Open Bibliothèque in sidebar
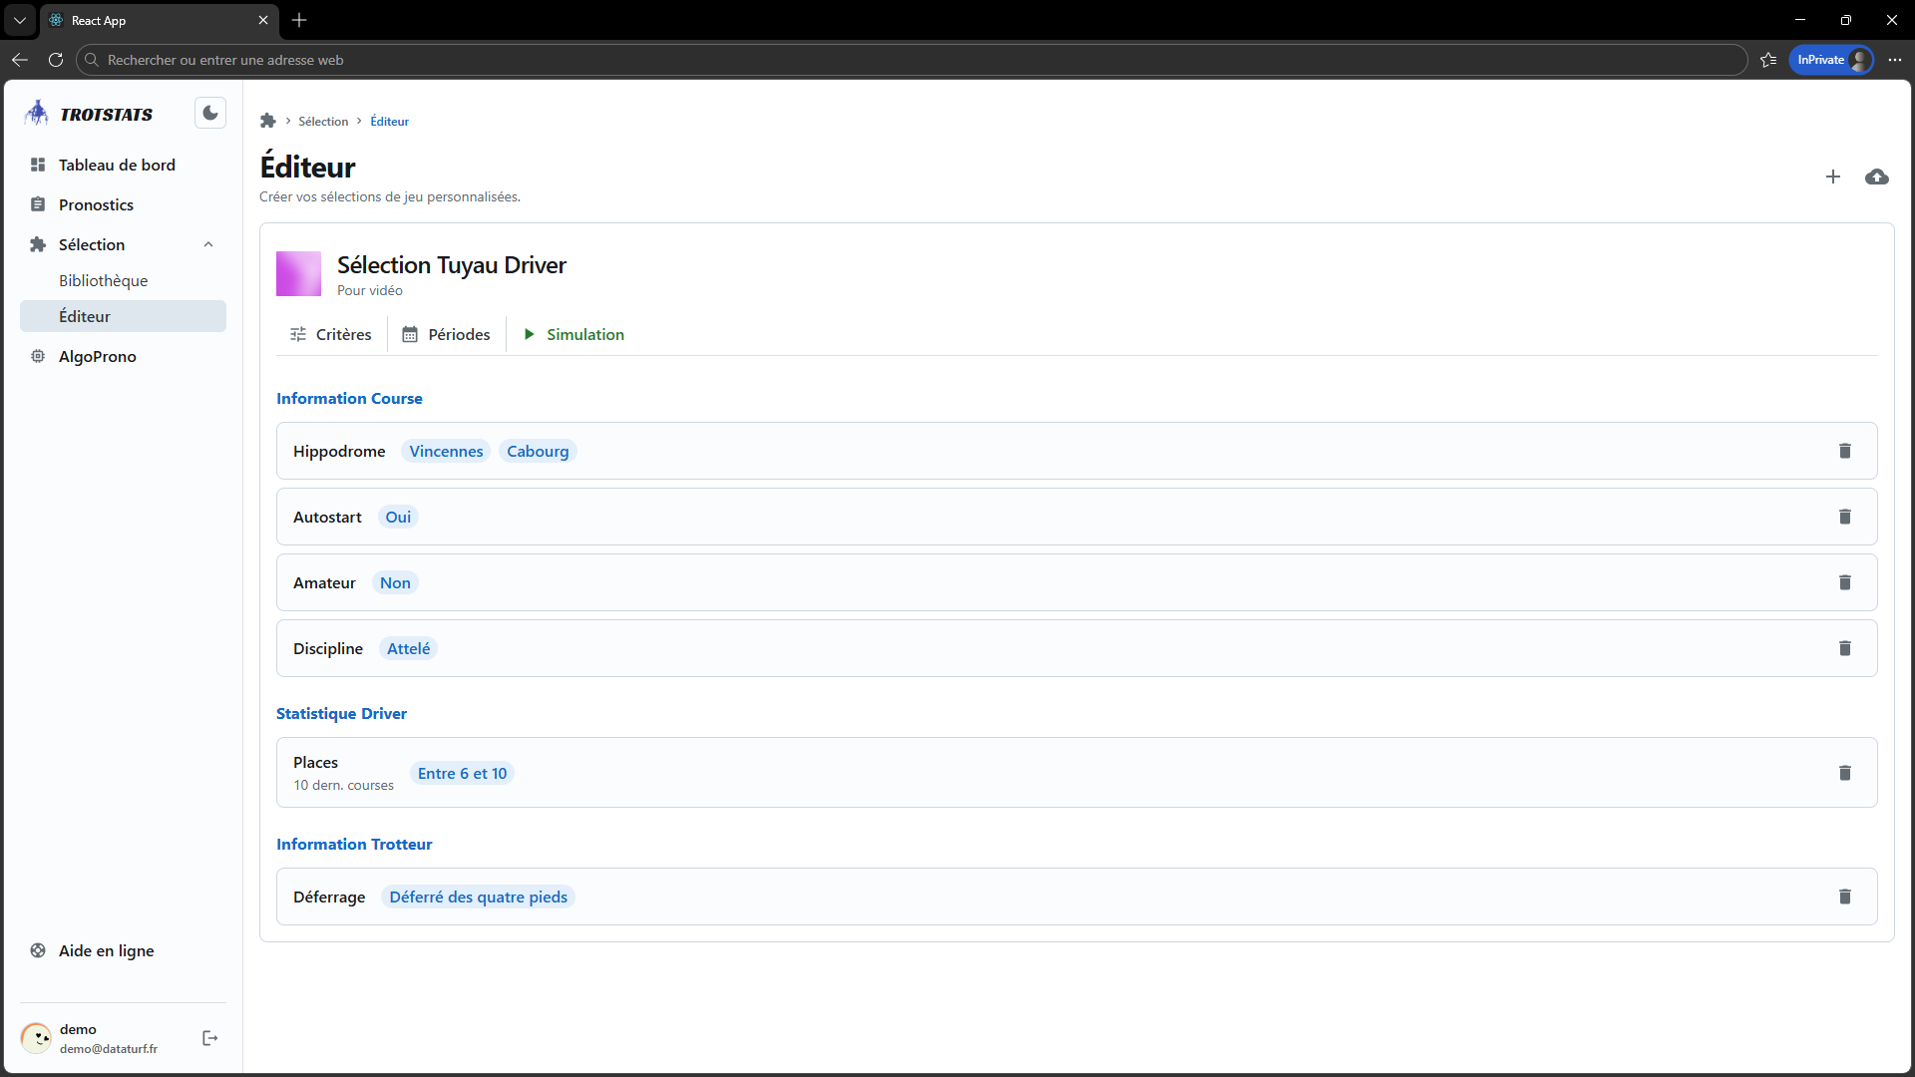The image size is (1915, 1077). (103, 280)
